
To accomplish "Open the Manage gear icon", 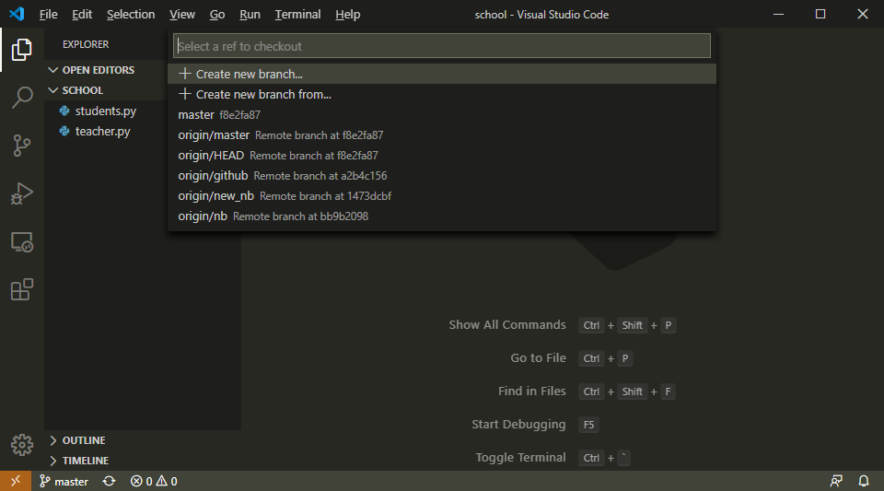I will 21,445.
